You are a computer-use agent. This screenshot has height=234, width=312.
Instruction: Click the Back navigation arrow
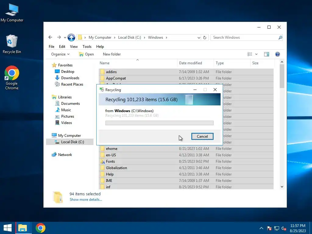pyautogui.click(x=50, y=37)
